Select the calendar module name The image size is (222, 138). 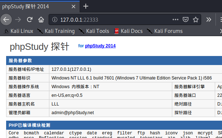[x=54, y=133]
